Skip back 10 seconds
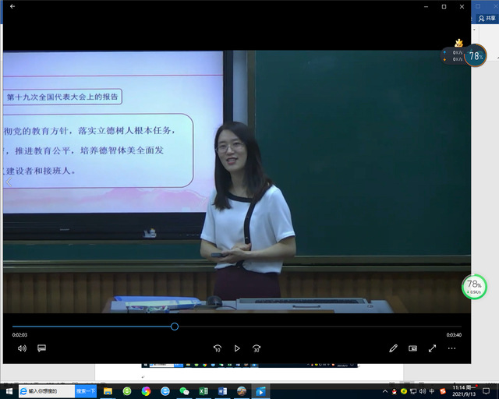The width and height of the screenshot is (499, 399). tap(218, 348)
